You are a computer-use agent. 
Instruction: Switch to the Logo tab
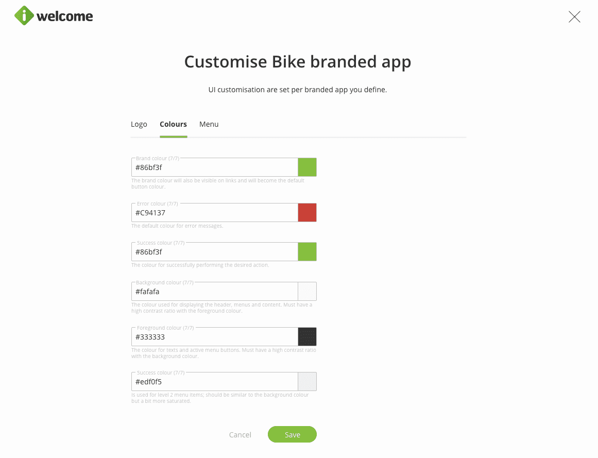coord(139,124)
